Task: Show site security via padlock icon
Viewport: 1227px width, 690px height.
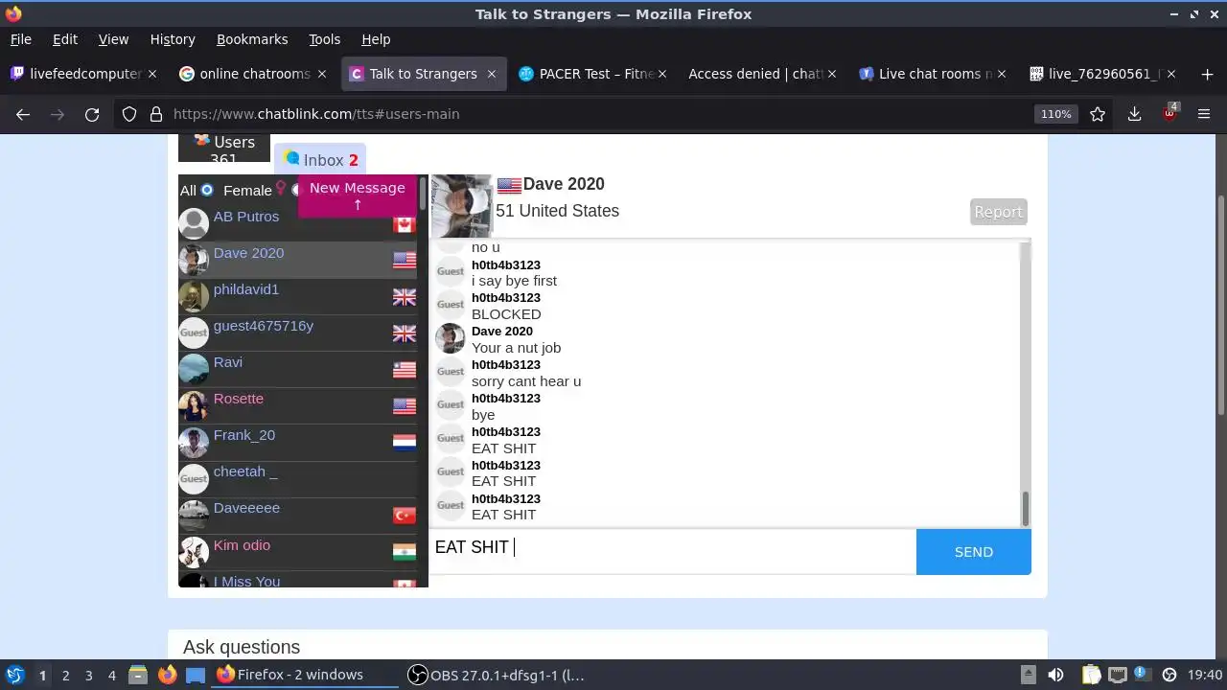Action: [155, 114]
